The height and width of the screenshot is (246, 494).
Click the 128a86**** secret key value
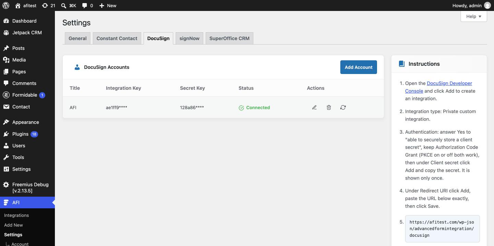click(192, 108)
